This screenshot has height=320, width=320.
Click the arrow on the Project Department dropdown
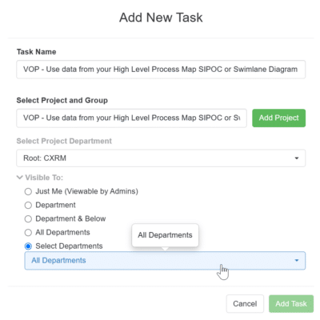[x=297, y=158]
